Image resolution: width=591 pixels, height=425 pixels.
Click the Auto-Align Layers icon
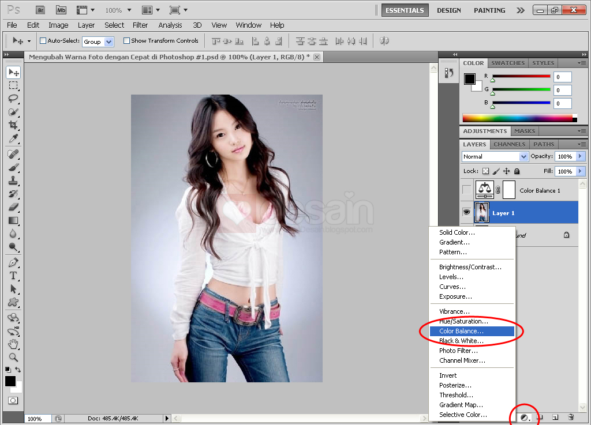(x=384, y=41)
